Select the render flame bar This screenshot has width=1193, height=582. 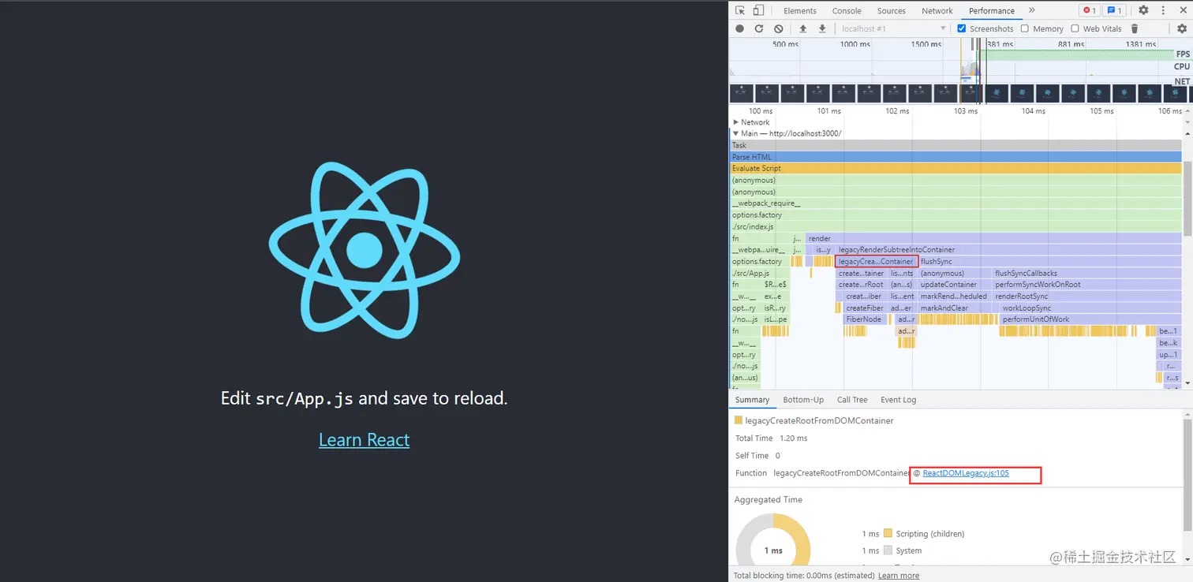pyautogui.click(x=993, y=238)
